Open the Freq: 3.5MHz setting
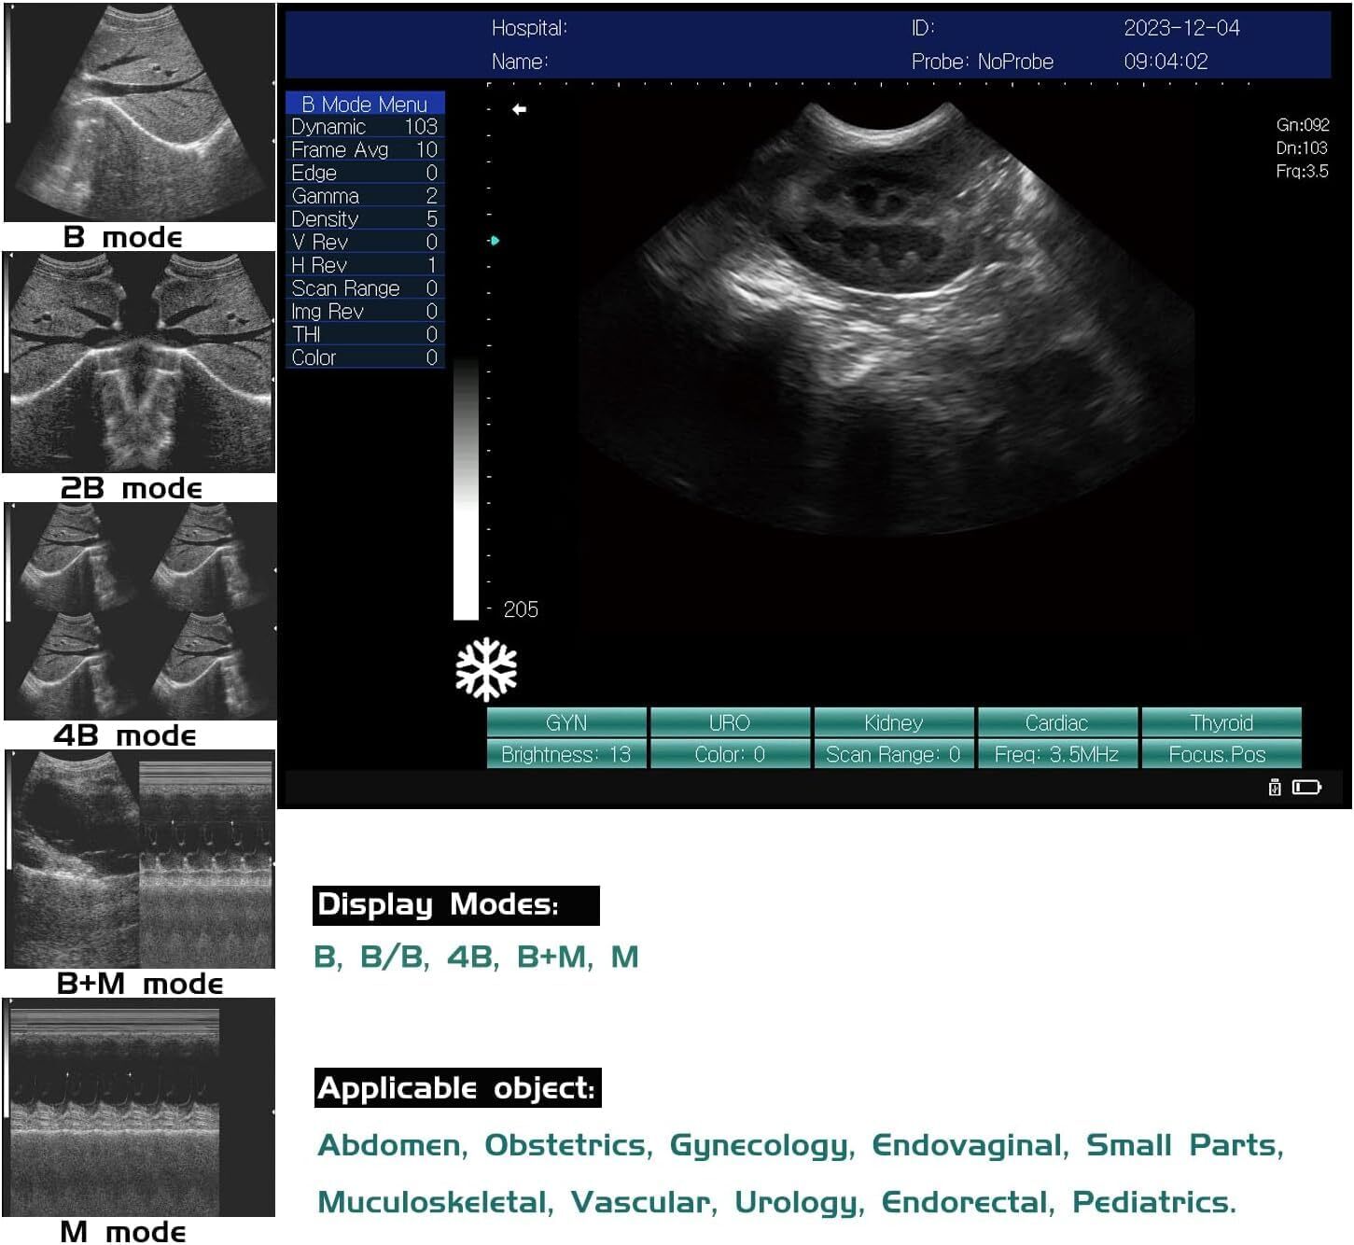The width and height of the screenshot is (1354, 1245). (1056, 754)
